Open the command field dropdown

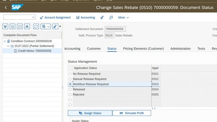33,18
